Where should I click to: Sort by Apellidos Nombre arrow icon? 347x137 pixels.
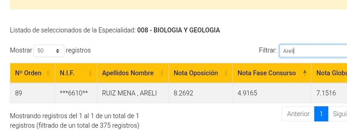pyautogui.click(x=162, y=73)
